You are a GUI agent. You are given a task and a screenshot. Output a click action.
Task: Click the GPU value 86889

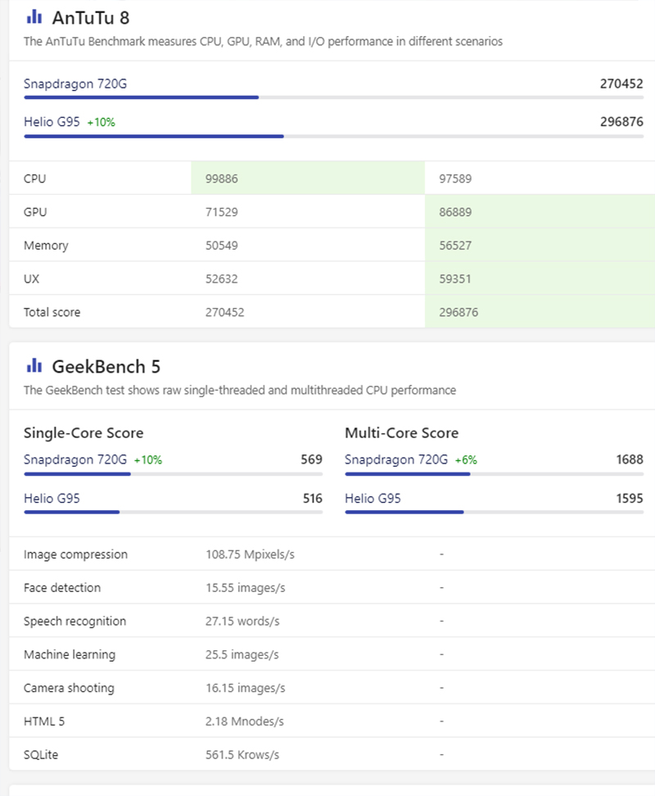click(x=455, y=212)
